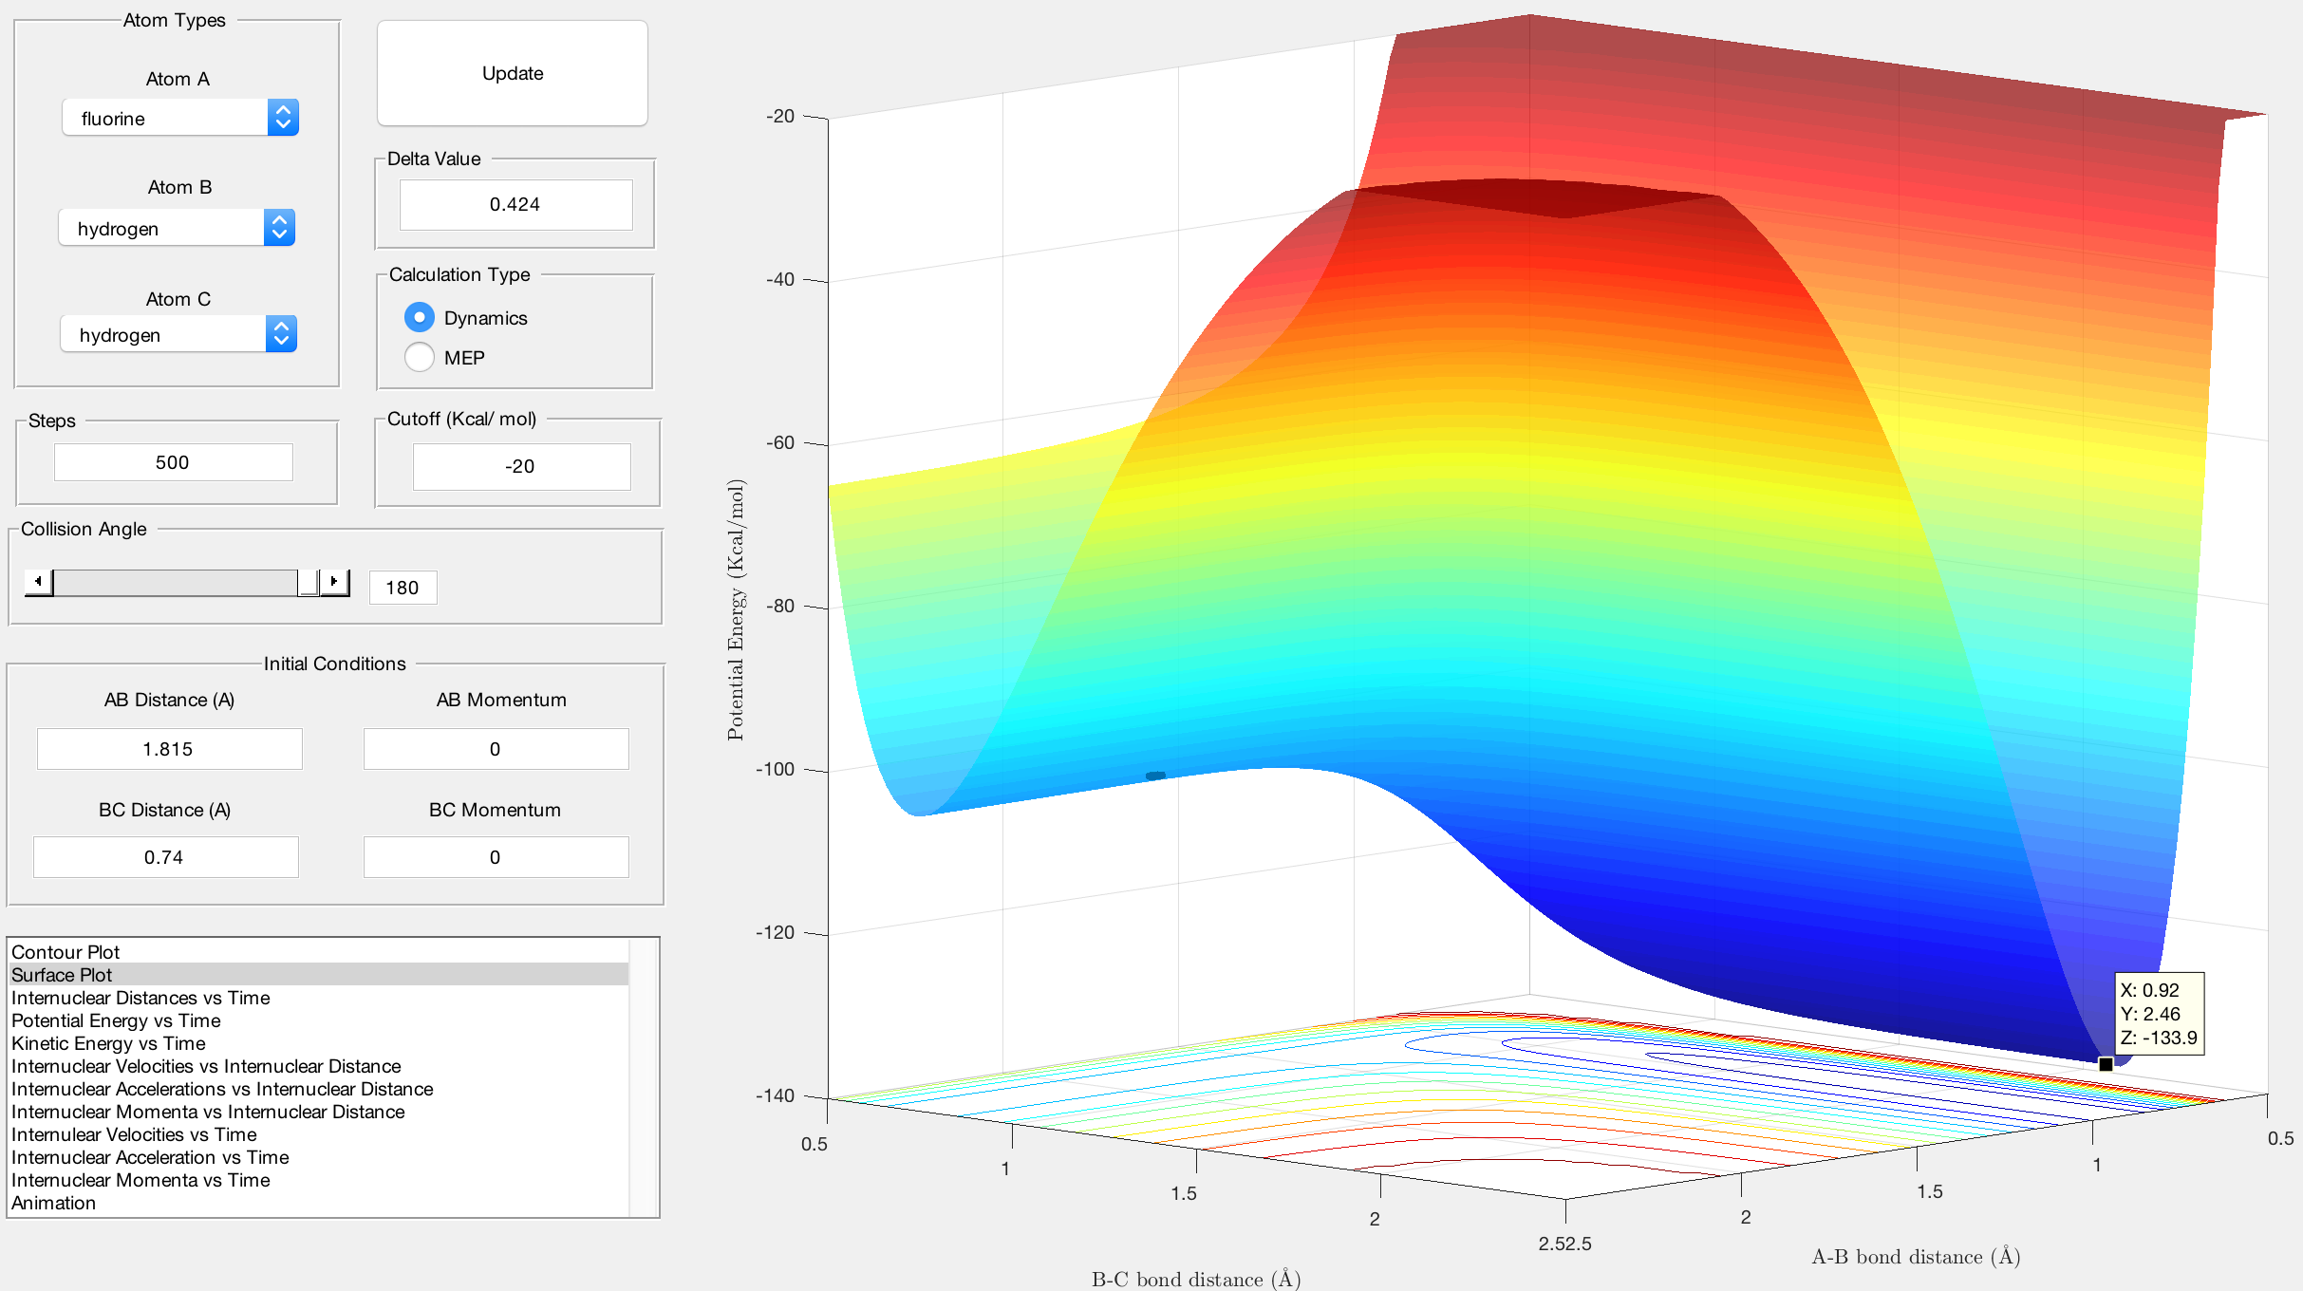Viewport: 2303px width, 1291px height.
Task: Click the Collision Angle slider thumb
Action: coord(309,582)
